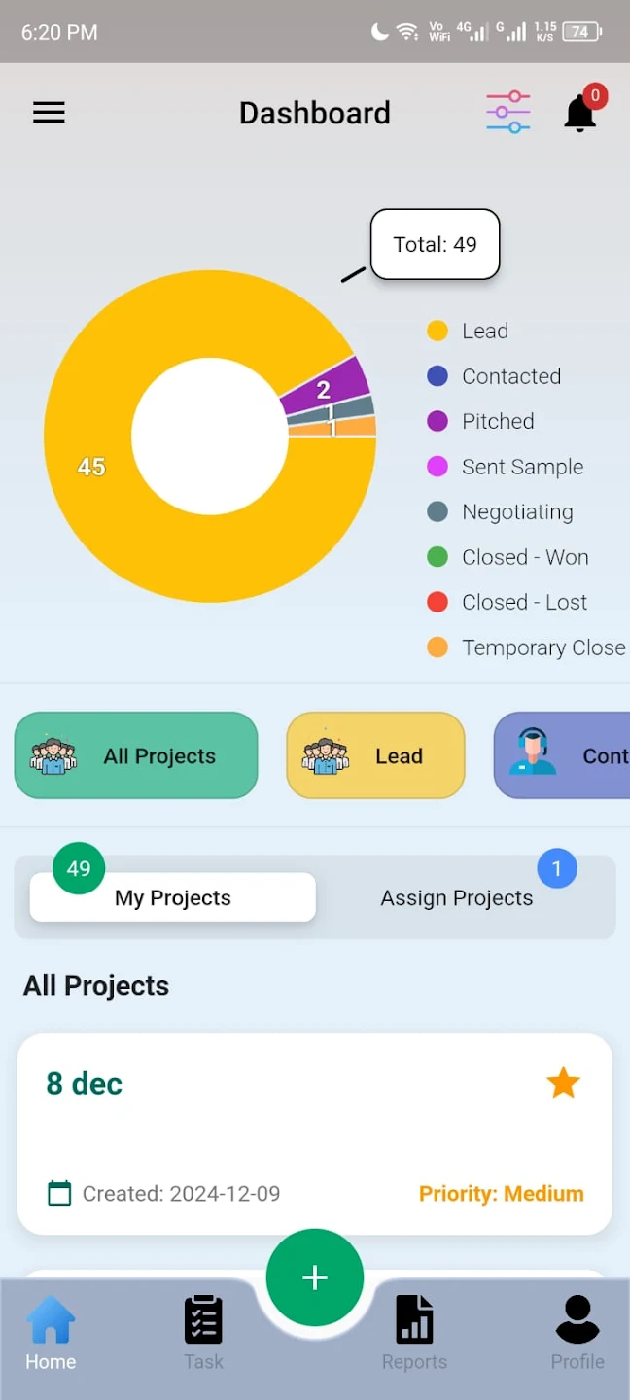Viewport: 630px width, 1400px height.
Task: Toggle favorite star on 8 dec project
Action: pos(563,1082)
